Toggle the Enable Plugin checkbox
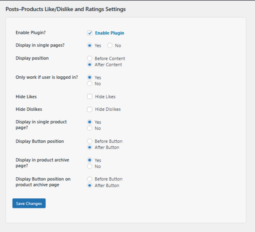255x232 pixels. pyautogui.click(x=90, y=33)
